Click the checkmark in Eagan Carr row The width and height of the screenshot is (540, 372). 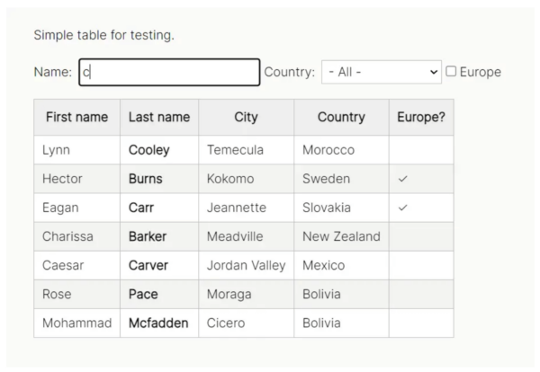point(402,208)
